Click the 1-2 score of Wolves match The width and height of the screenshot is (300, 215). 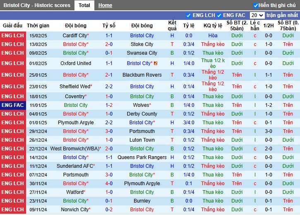coord(109,105)
